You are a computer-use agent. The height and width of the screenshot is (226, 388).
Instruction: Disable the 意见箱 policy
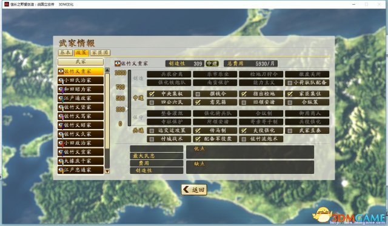click(198, 102)
